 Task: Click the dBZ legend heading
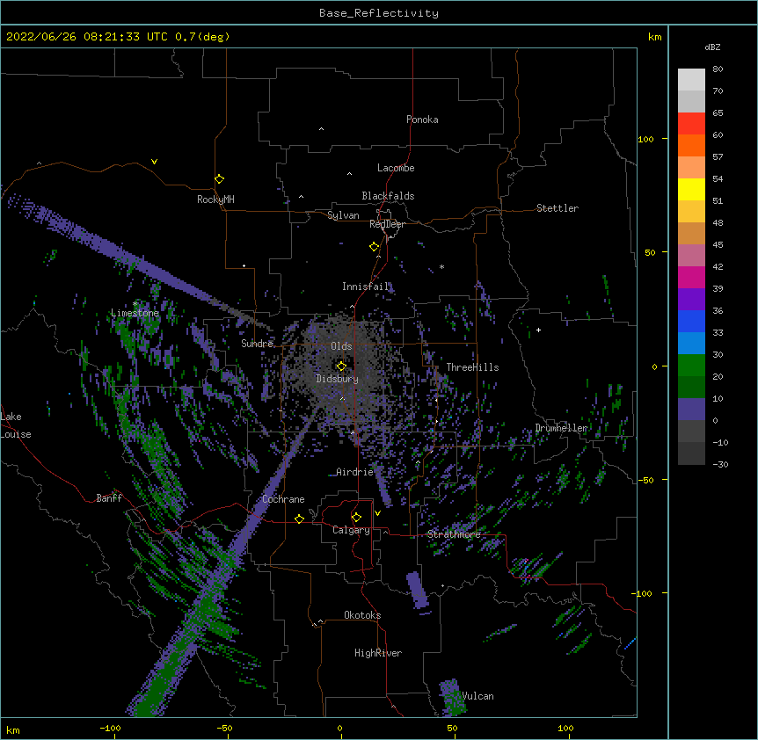pos(712,47)
